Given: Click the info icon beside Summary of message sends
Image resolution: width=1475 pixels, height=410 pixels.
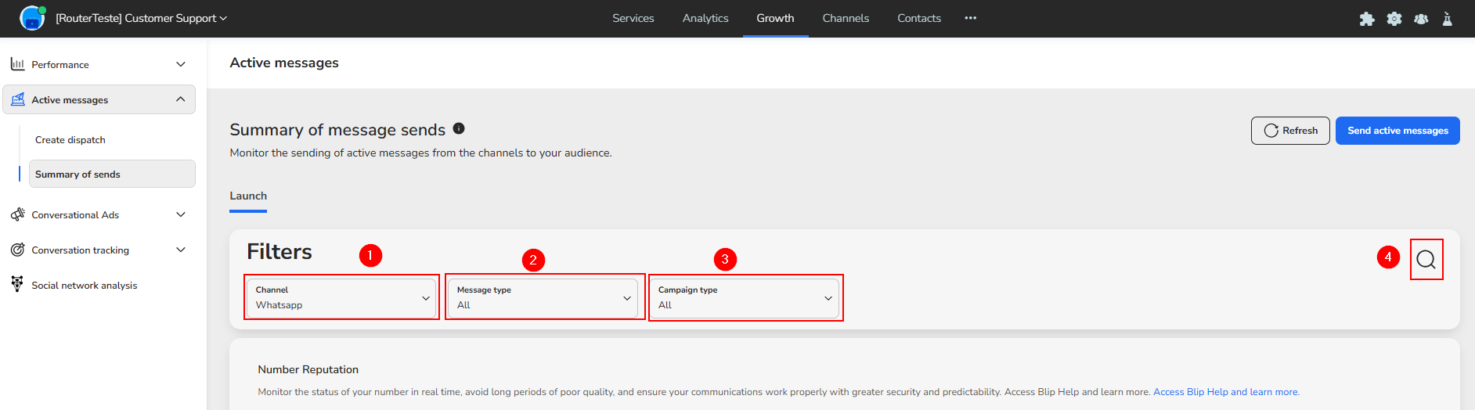Looking at the screenshot, I should tap(459, 128).
